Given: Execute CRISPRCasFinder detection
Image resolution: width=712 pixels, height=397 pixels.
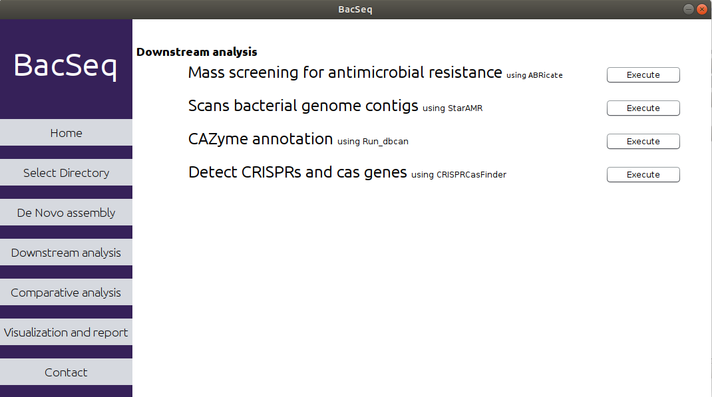Looking at the screenshot, I should pyautogui.click(x=643, y=174).
